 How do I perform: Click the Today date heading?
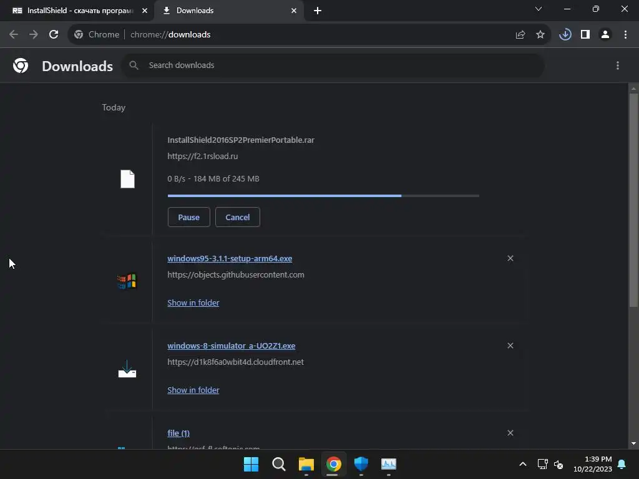pyautogui.click(x=114, y=107)
